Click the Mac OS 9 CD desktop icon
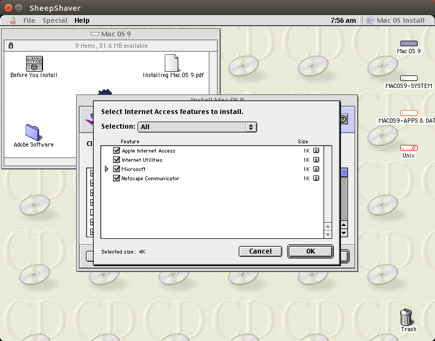435x341 pixels. pyautogui.click(x=409, y=43)
